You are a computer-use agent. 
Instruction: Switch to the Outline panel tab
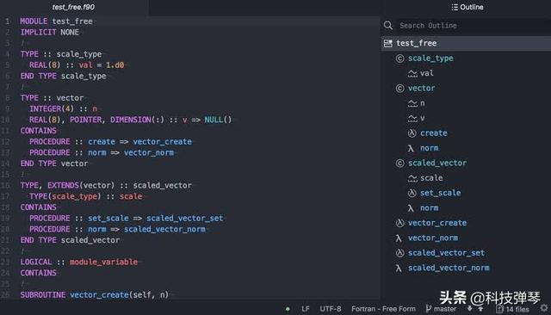click(467, 7)
